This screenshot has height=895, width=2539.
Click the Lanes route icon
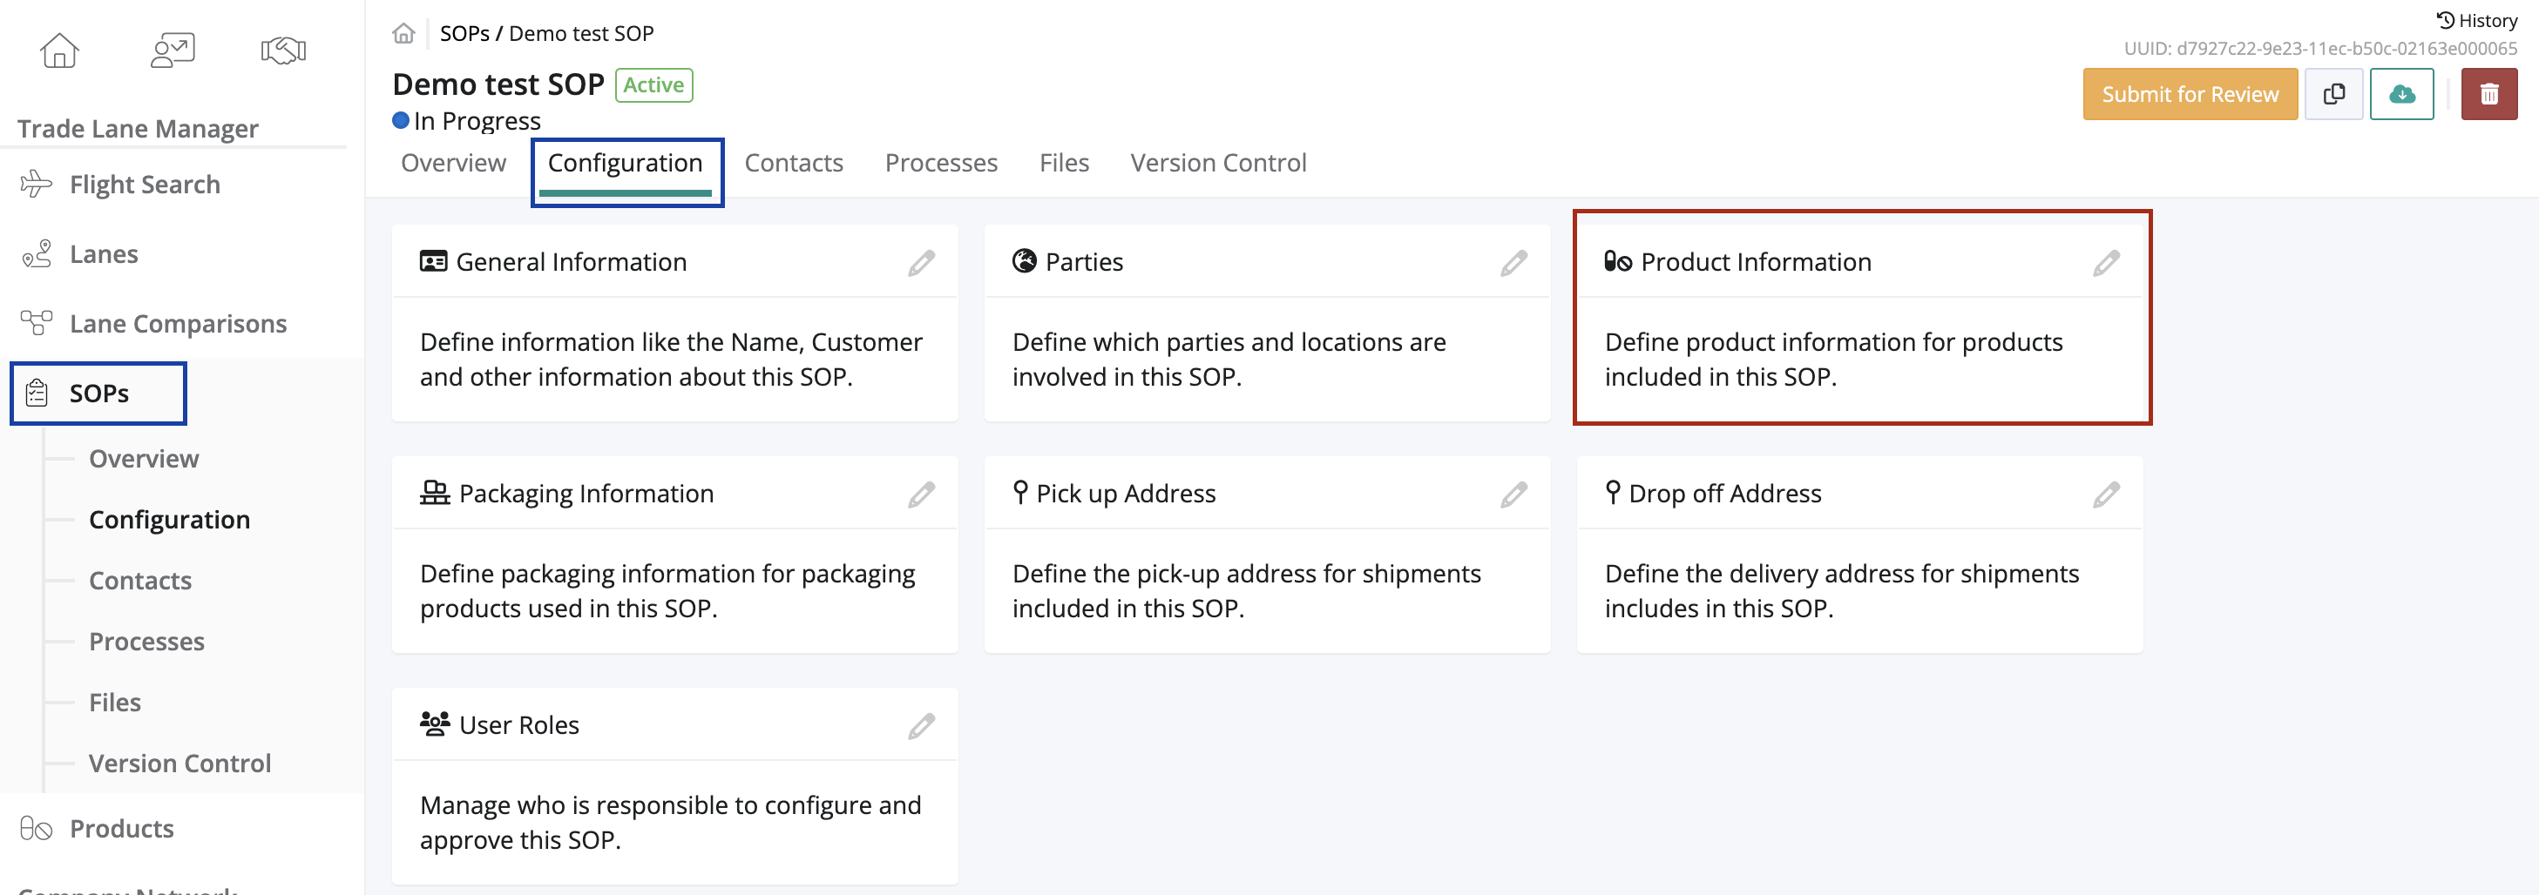37,254
